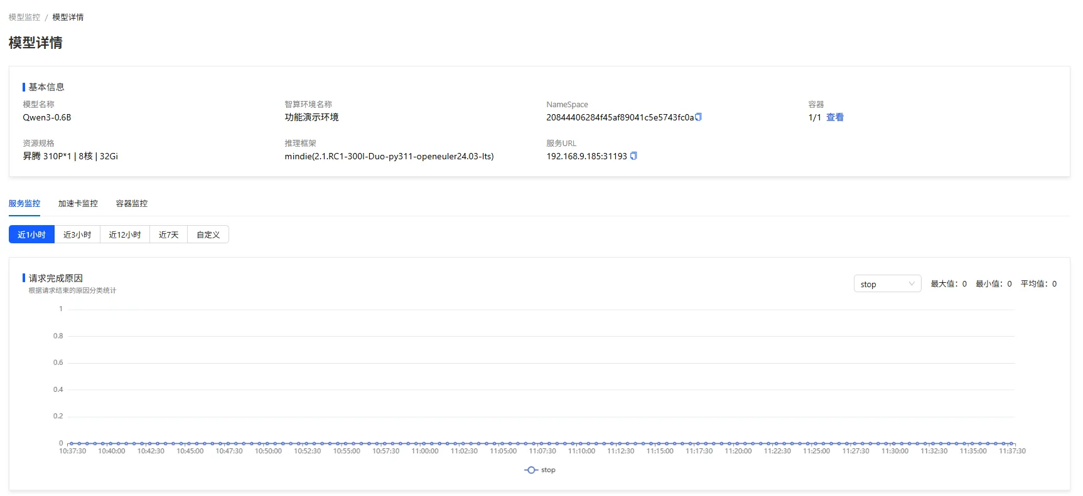Click the 模型详情 page heading

coord(36,43)
